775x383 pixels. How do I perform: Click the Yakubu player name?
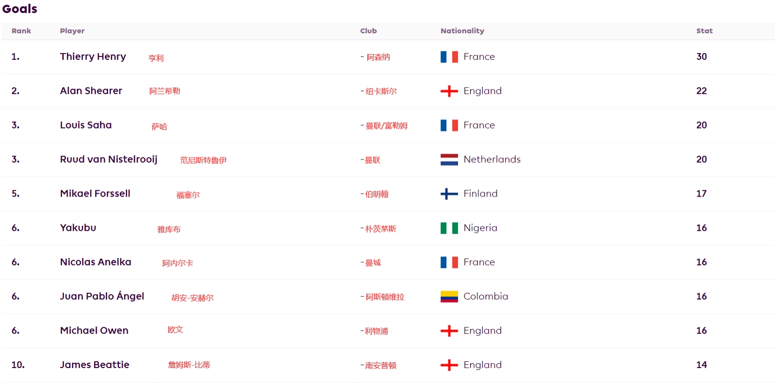tap(78, 228)
